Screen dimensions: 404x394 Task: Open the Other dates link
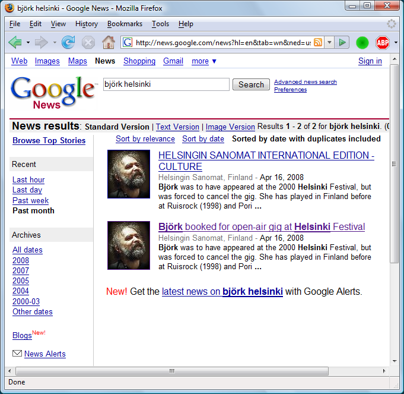pos(33,311)
